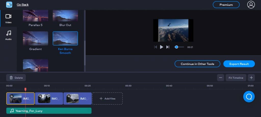Screen dimensions: 261x117
Task: Click the red timeline playhead marker
Action: tap(25, 90)
